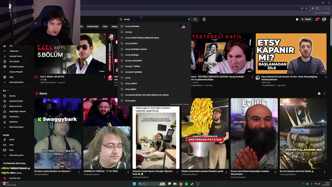332x187 pixels.
Task: Open Chrome extensions puzzle icon
Action: coord(317,8)
